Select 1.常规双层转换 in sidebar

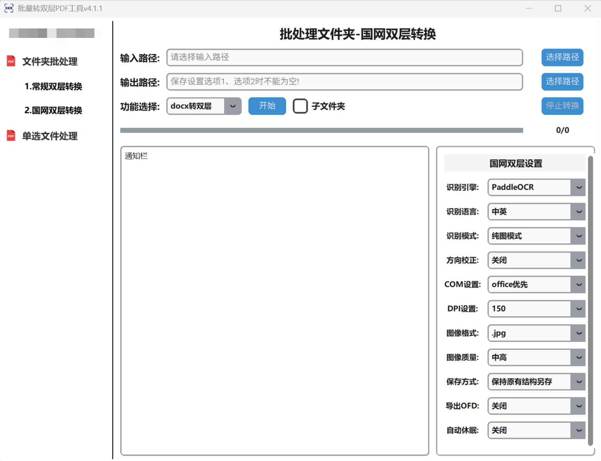pos(53,86)
